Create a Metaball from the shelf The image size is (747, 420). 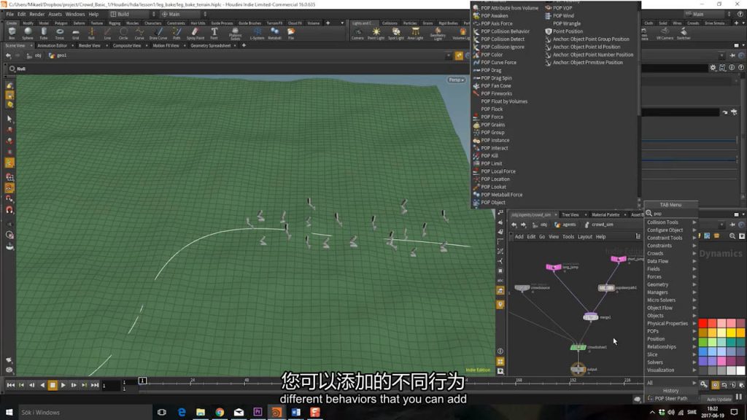tap(274, 33)
